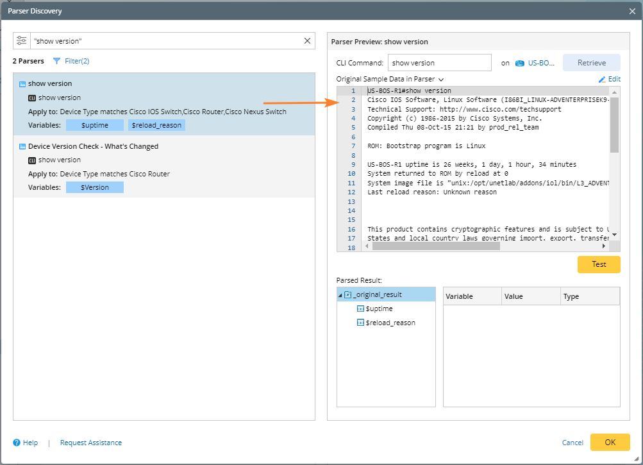
Task: Clear the search field with X icon
Action: tap(307, 41)
